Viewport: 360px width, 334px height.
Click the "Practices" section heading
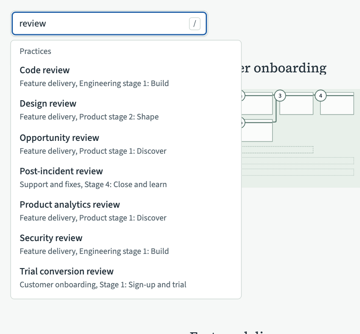pos(35,51)
